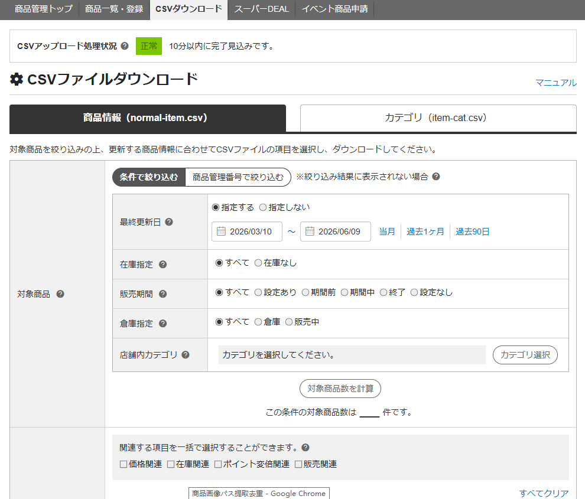Select すべて radio in 倉庫指定 row

pyautogui.click(x=219, y=322)
